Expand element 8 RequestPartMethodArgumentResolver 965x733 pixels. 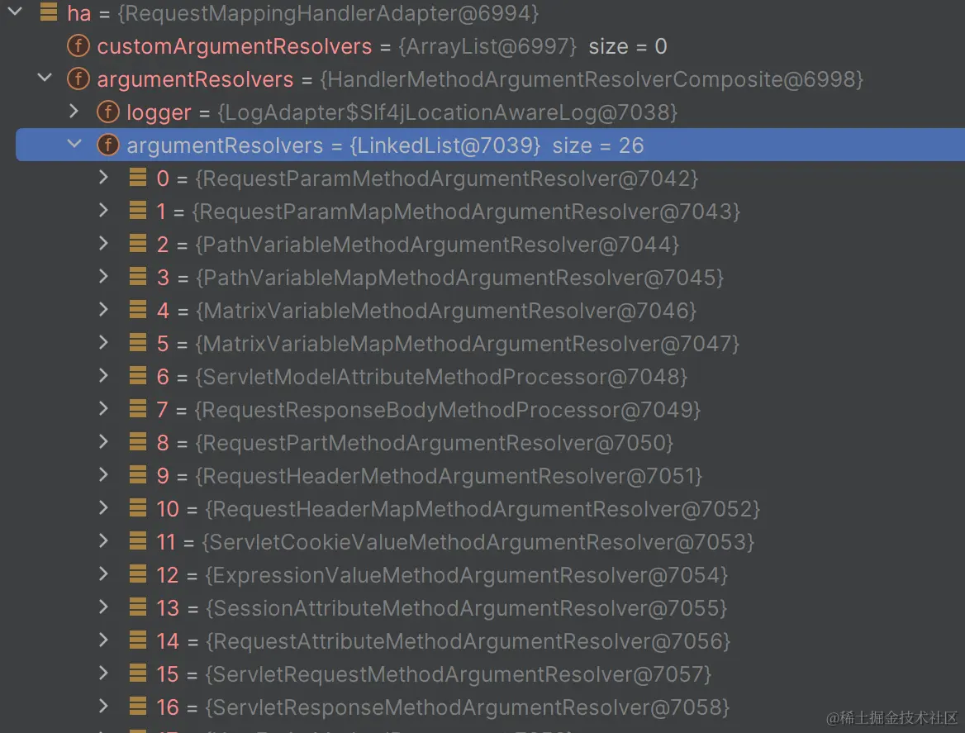click(x=103, y=442)
